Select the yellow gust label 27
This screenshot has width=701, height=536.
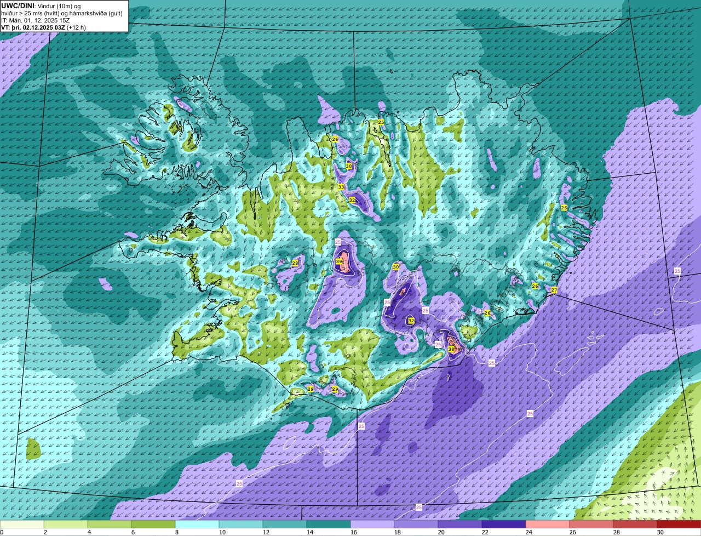tap(554, 290)
